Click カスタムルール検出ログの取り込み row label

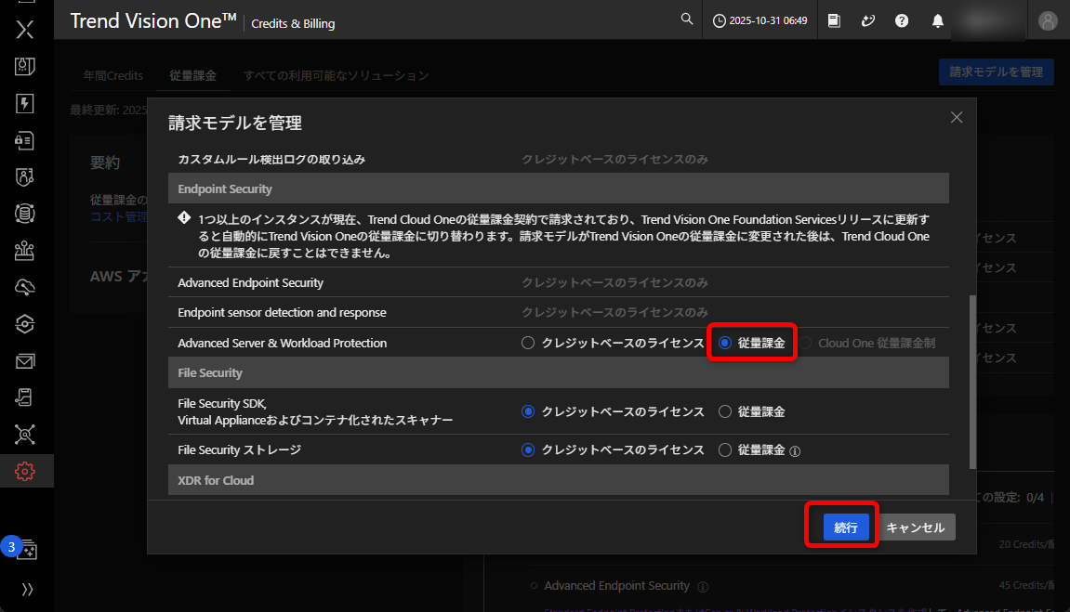[x=271, y=160]
